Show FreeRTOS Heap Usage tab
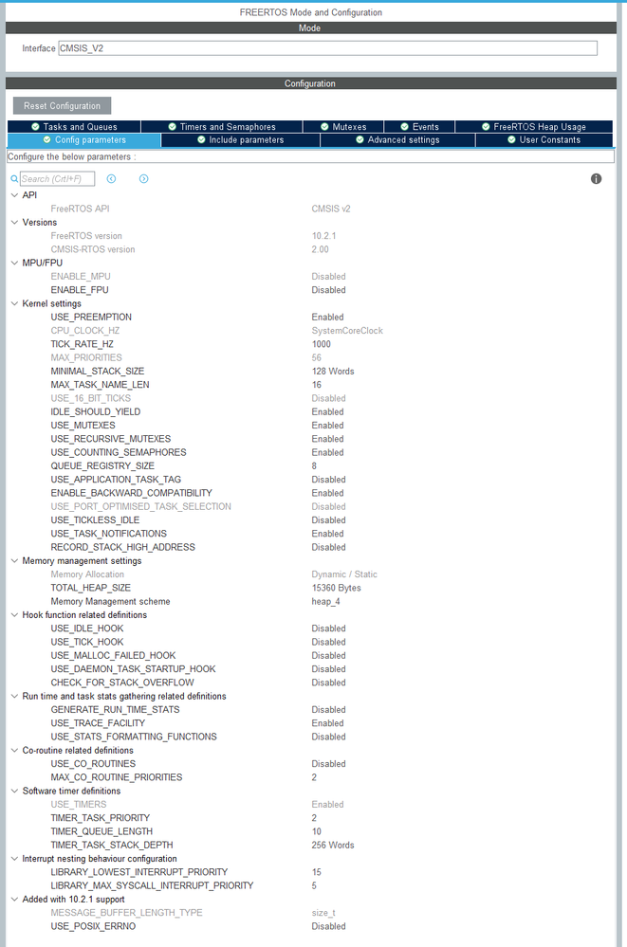The height and width of the screenshot is (947, 627). click(x=534, y=127)
